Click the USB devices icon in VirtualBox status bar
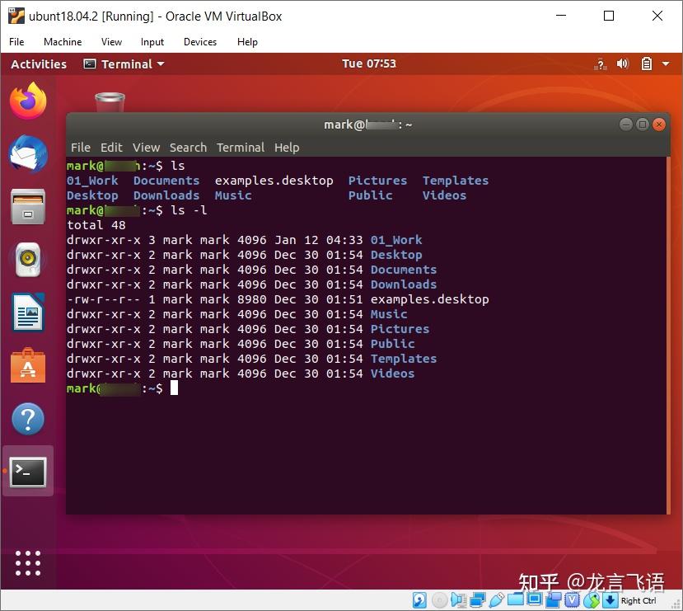This screenshot has width=683, height=611. coord(497,600)
